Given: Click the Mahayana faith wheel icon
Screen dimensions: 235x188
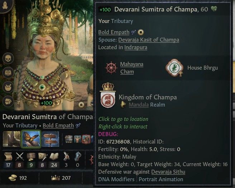Looking at the screenshot, I should pos(111,68).
